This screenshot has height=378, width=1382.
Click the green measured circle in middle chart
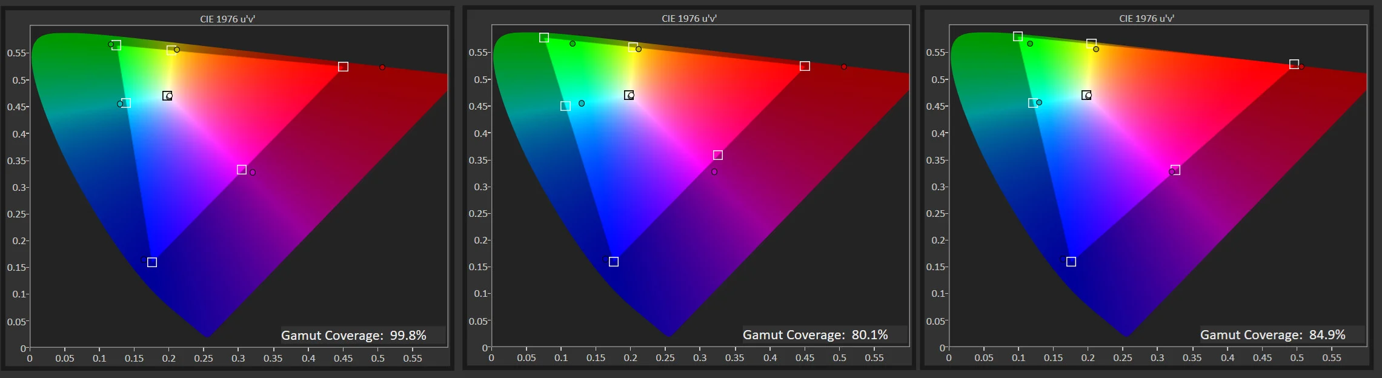(573, 44)
